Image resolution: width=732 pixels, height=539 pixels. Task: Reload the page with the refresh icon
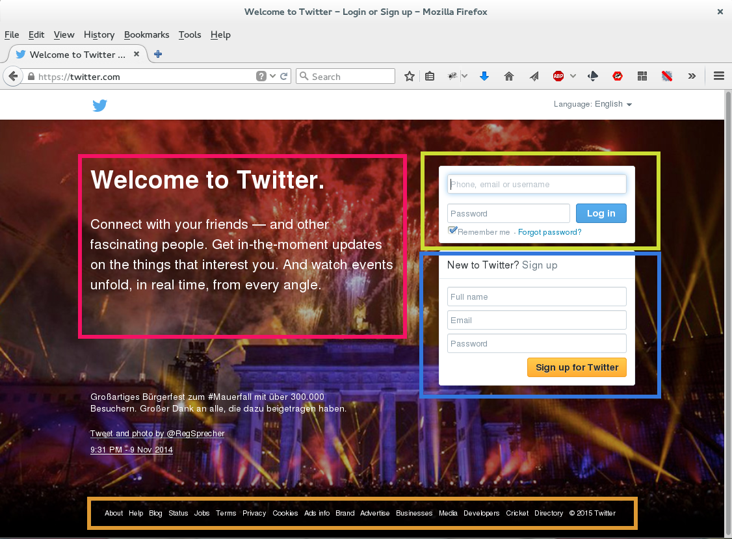[284, 76]
